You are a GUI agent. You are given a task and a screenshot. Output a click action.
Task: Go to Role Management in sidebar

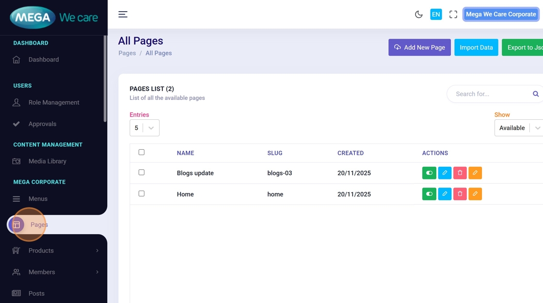pyautogui.click(x=53, y=103)
